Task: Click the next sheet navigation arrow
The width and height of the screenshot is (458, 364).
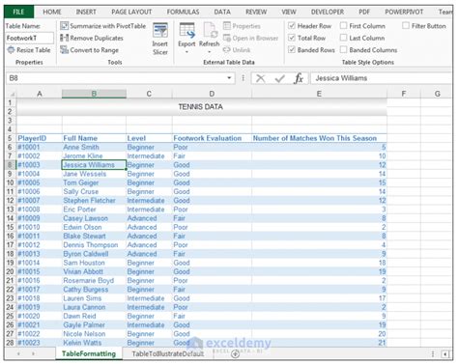Action: tap(34, 353)
